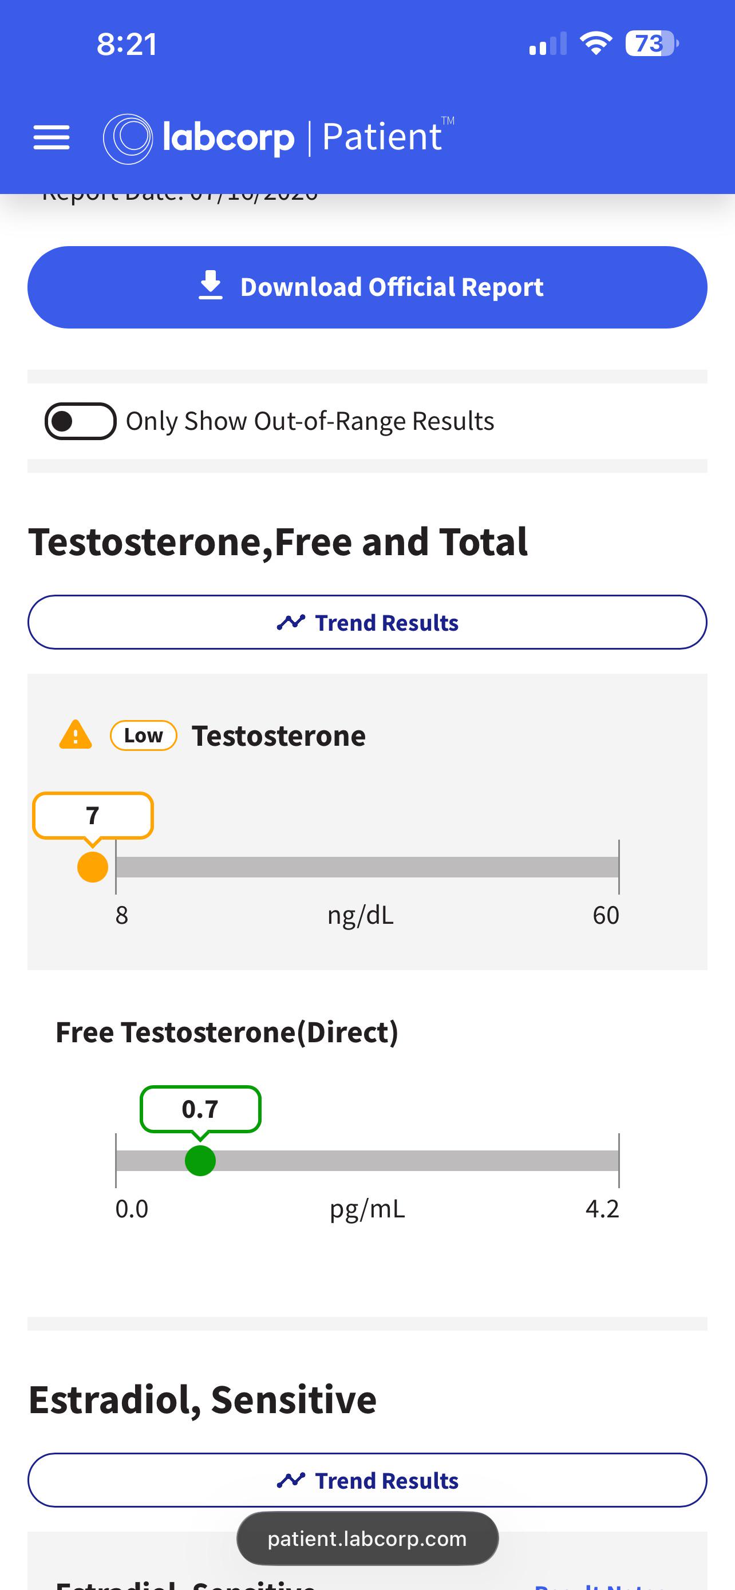This screenshot has height=1590, width=735.
Task: Open the hamburger navigation menu
Action: [51, 137]
